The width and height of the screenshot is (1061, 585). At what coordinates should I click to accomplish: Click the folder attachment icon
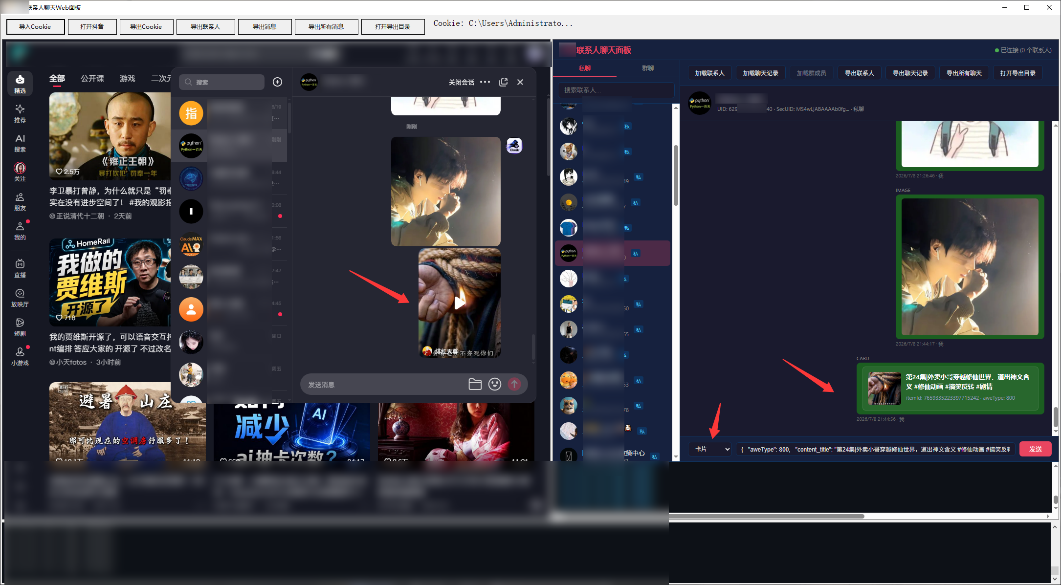click(x=475, y=385)
